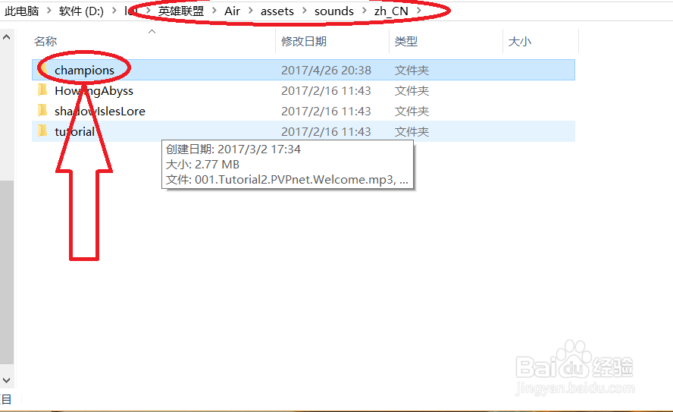Expand chevron after 软件 (D:)
The height and width of the screenshot is (412, 673).
pyautogui.click(x=114, y=11)
